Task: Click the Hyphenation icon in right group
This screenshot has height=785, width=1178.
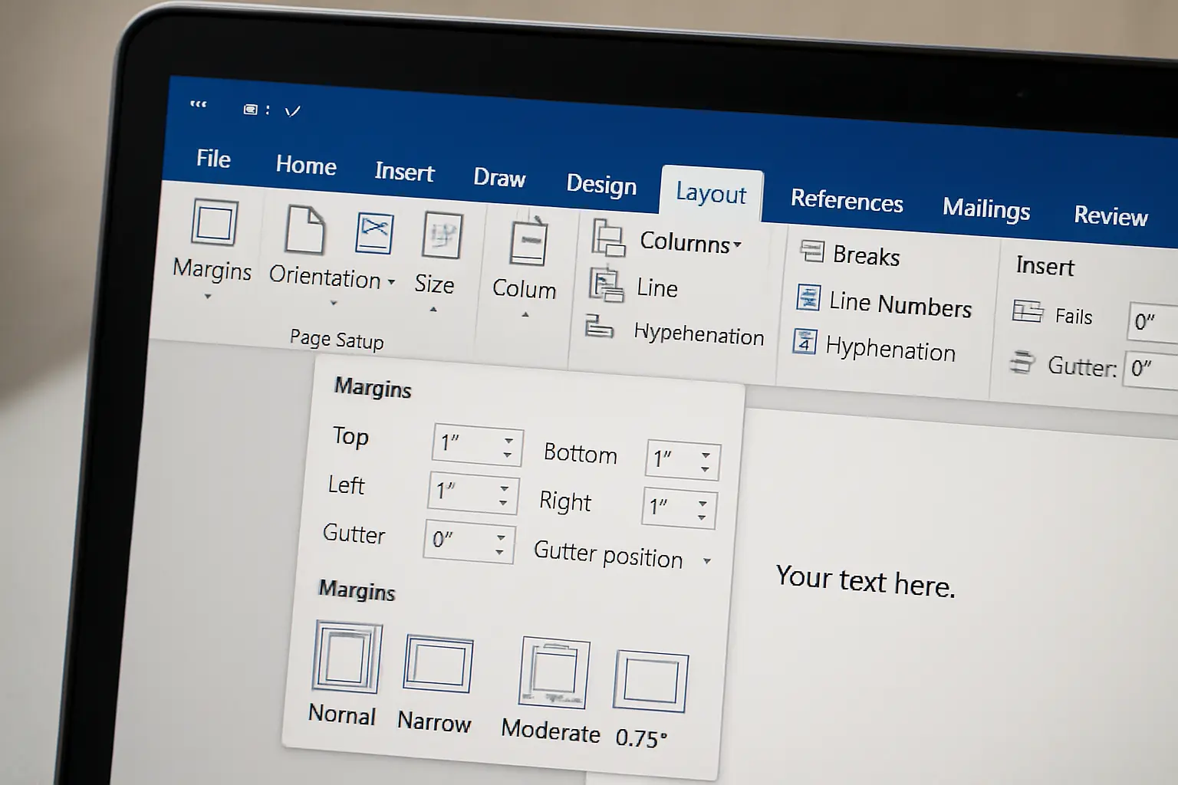Action: [x=805, y=341]
